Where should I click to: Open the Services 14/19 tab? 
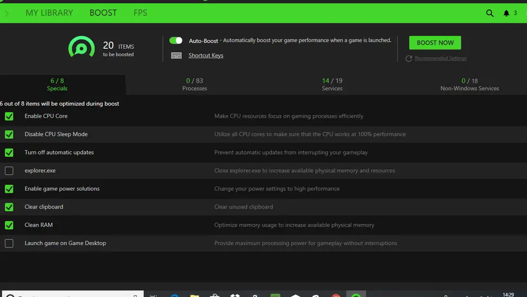click(332, 84)
